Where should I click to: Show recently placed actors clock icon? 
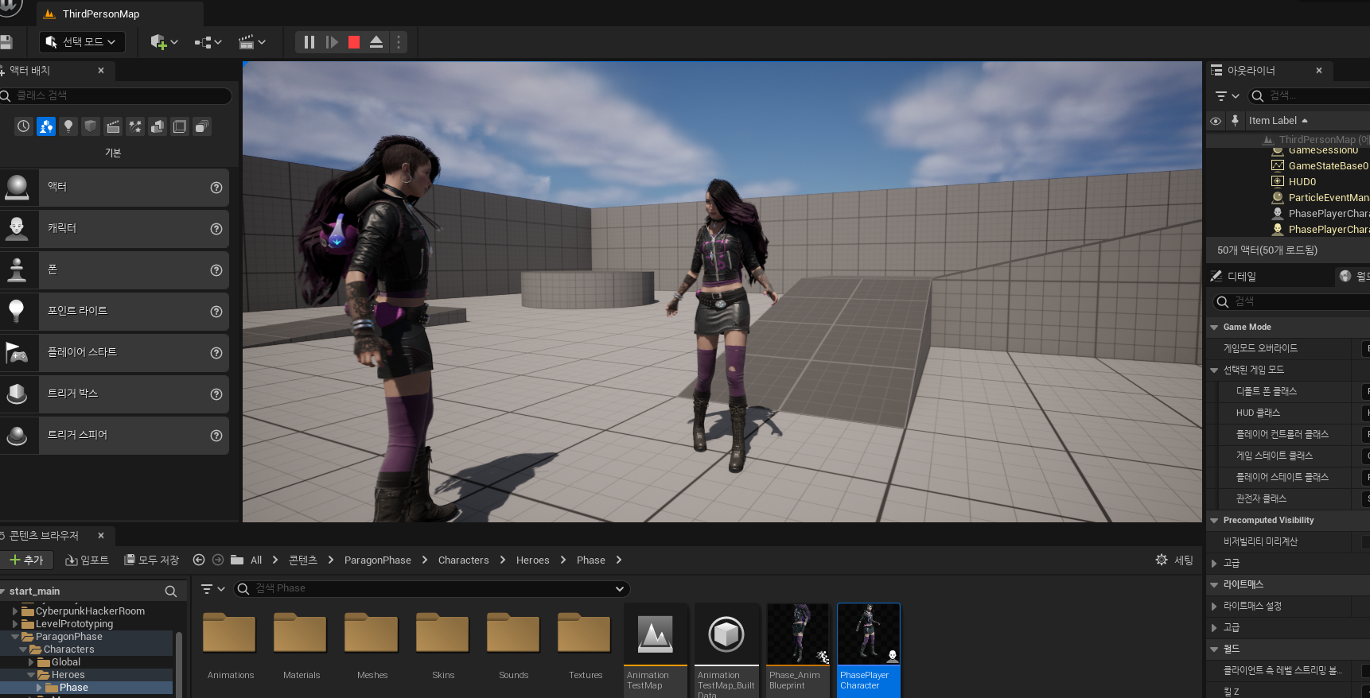(x=24, y=126)
